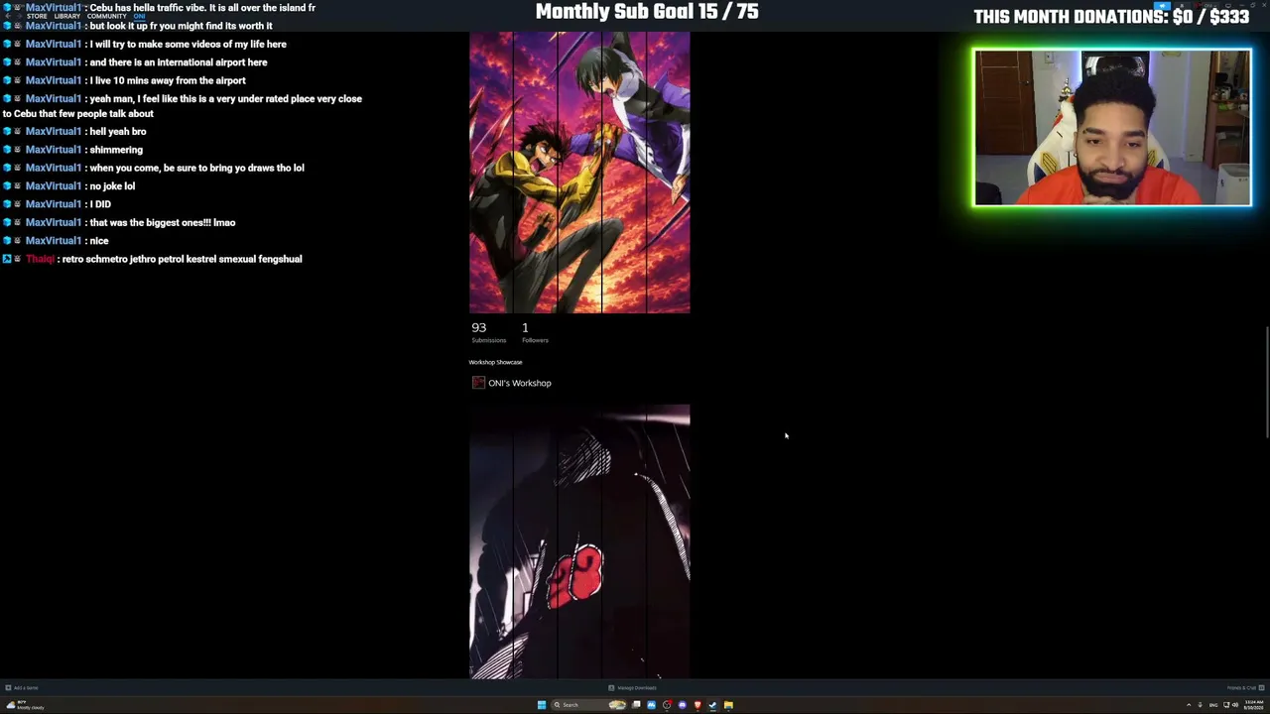Open File Explorer from taskbar
Screen dimensions: 1270x714
click(728, 705)
